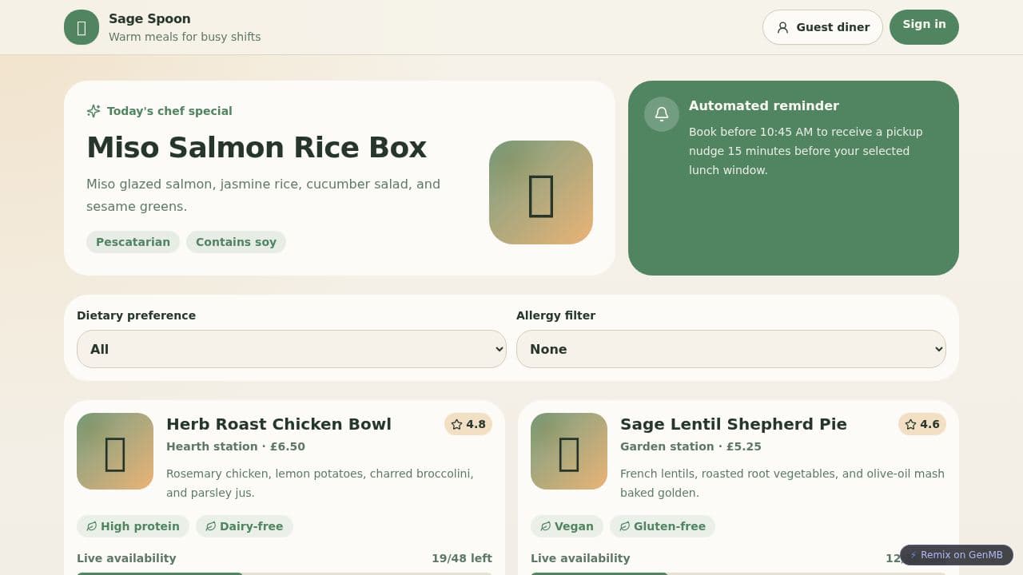Viewport: 1023px width, 575px height.
Task: Click the leaf icon on High protein tag
Action: coord(92,526)
